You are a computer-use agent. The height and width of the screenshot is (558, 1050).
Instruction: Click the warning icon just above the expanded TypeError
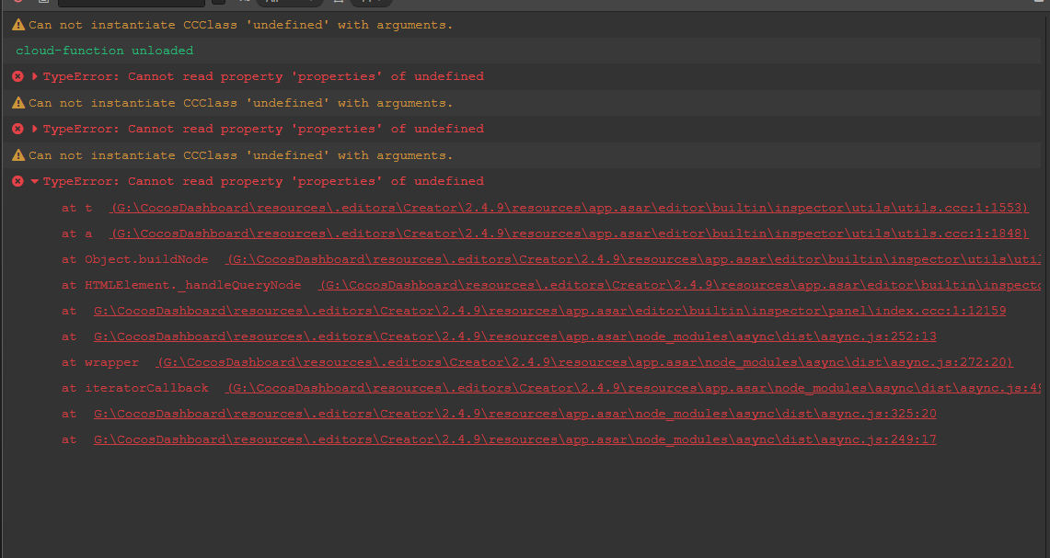pyautogui.click(x=18, y=155)
